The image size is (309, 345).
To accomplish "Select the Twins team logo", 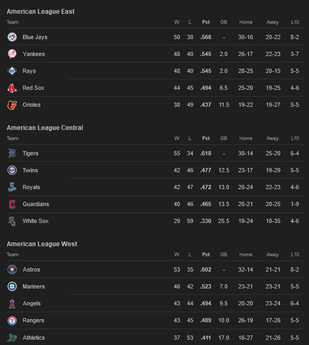I will coord(12,170).
